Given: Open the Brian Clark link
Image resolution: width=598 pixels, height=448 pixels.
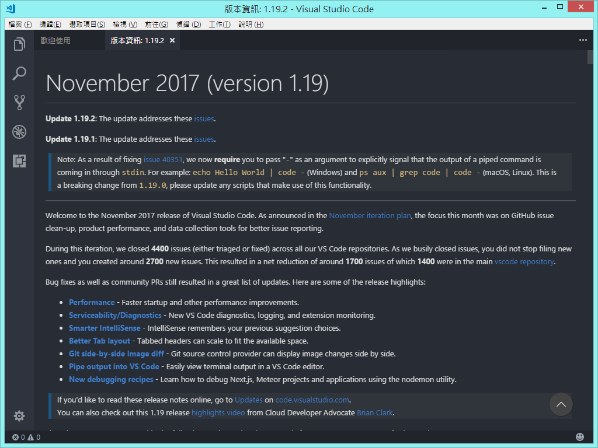Looking at the screenshot, I should [375, 413].
